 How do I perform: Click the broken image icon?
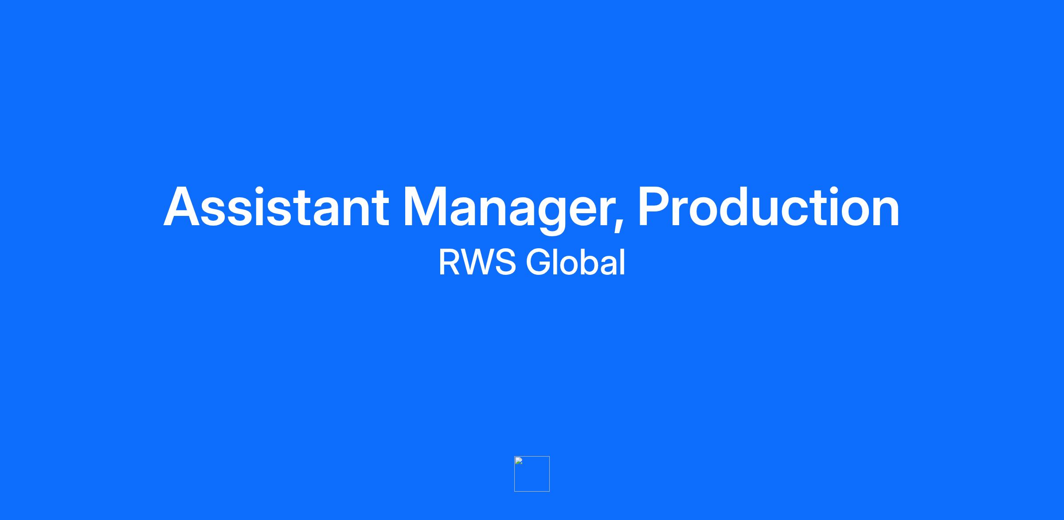click(x=519, y=461)
